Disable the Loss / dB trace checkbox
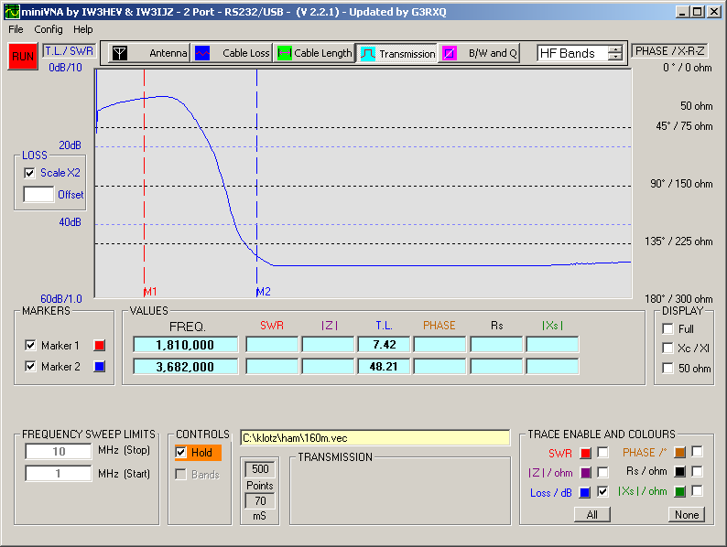727x547 pixels. point(602,491)
